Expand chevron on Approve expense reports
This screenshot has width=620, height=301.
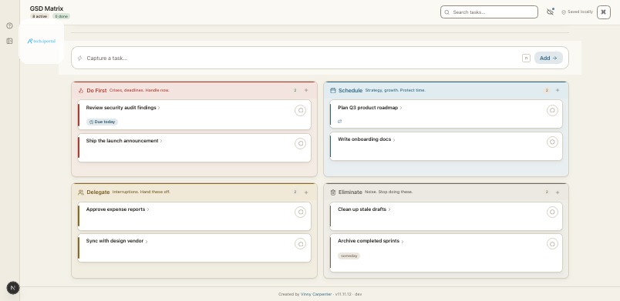(x=148, y=209)
